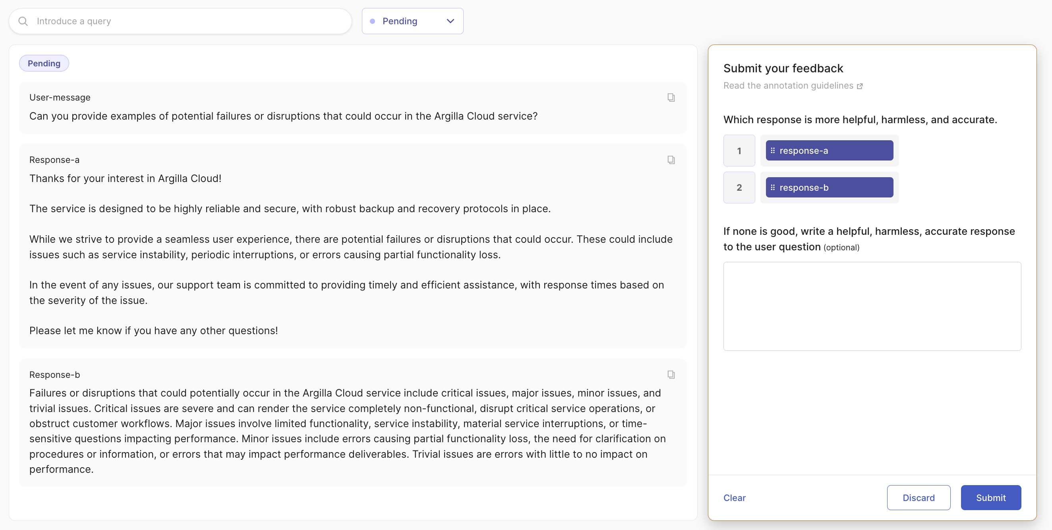Click the user question about Argilla Cloud failures
The width and height of the screenshot is (1052, 530).
point(283,116)
